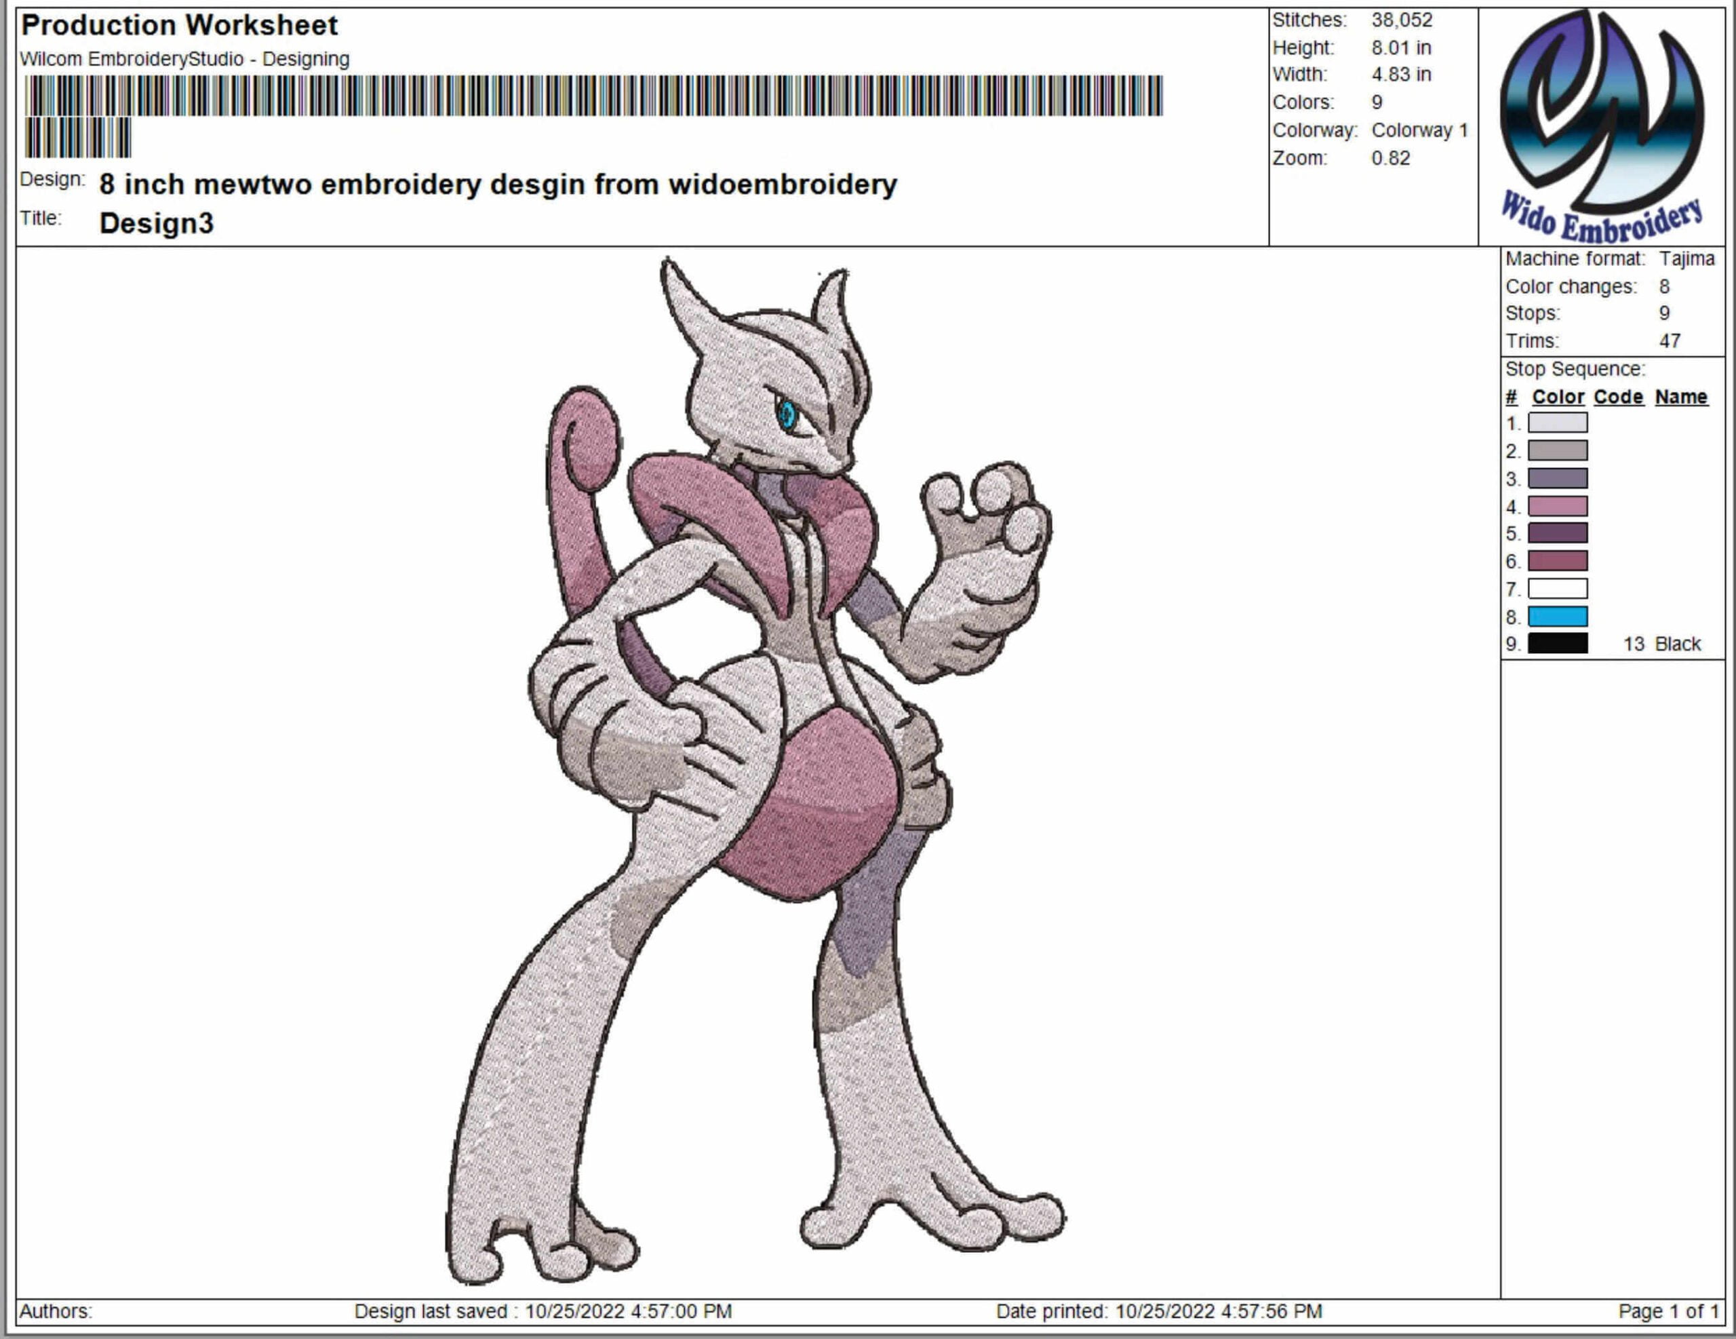Click 'Design last saved' timestamp

(x=543, y=1311)
